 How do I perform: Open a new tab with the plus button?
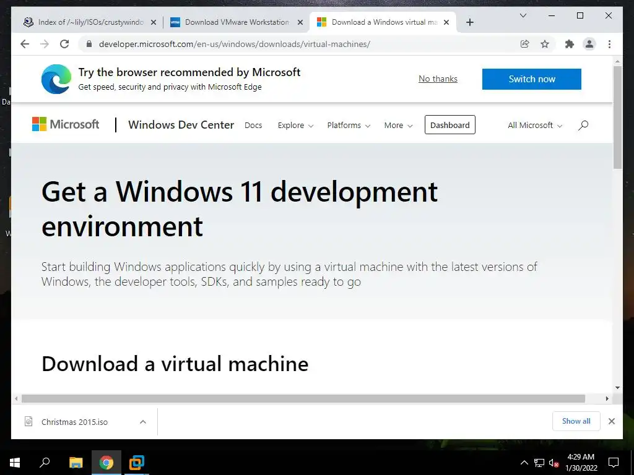pyautogui.click(x=469, y=22)
